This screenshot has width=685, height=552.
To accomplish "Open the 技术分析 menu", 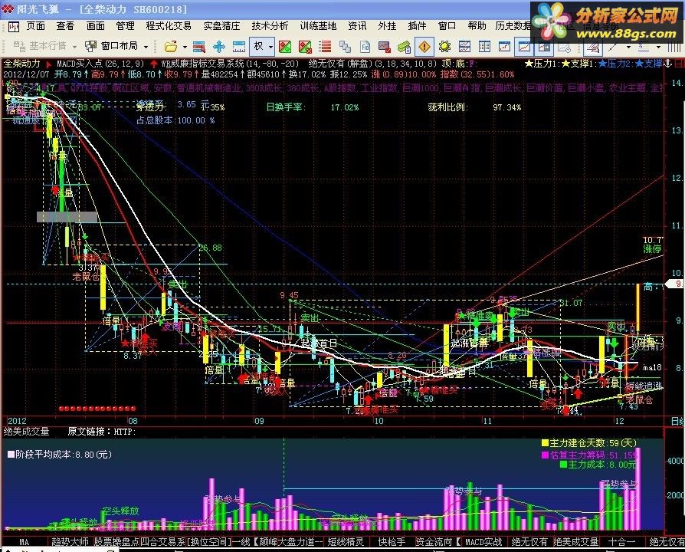I will 270,26.
